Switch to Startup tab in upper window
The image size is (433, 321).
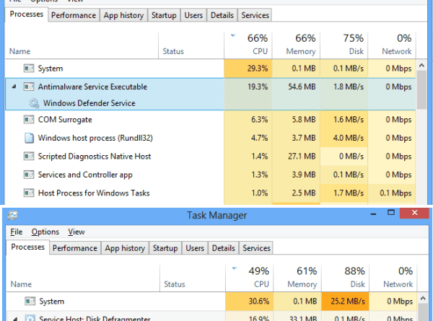pyautogui.click(x=164, y=15)
